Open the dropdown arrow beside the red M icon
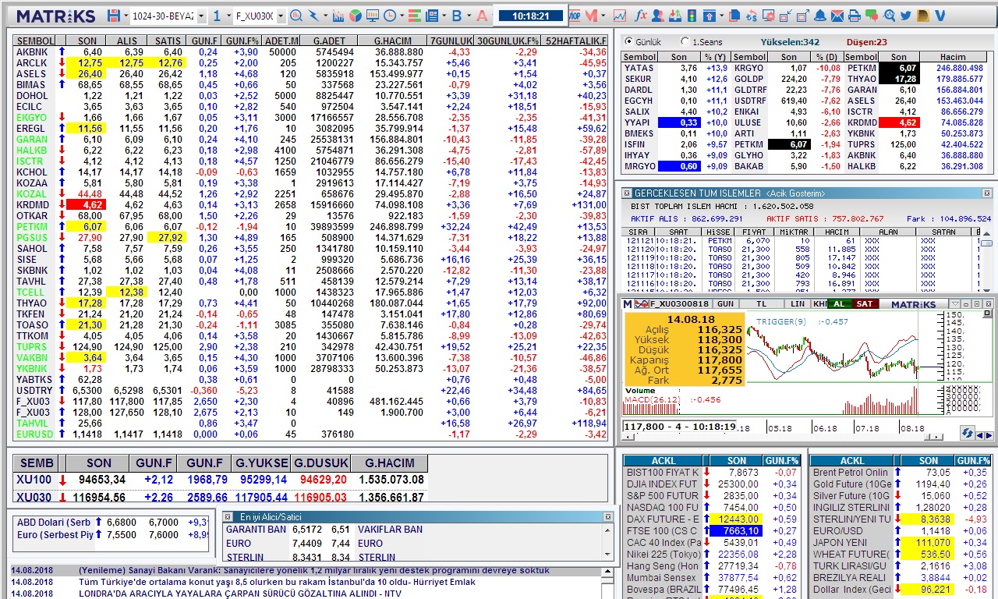 click(x=605, y=16)
